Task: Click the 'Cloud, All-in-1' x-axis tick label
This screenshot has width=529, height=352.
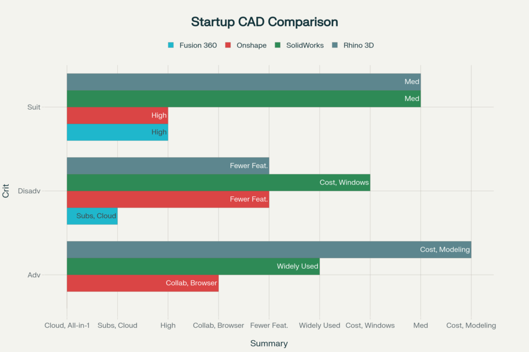Action: [67, 325]
